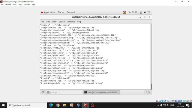This screenshot has width=192, height=108.
Task: Click the VirtualBox mouse integration status icon
Action: [181, 101]
